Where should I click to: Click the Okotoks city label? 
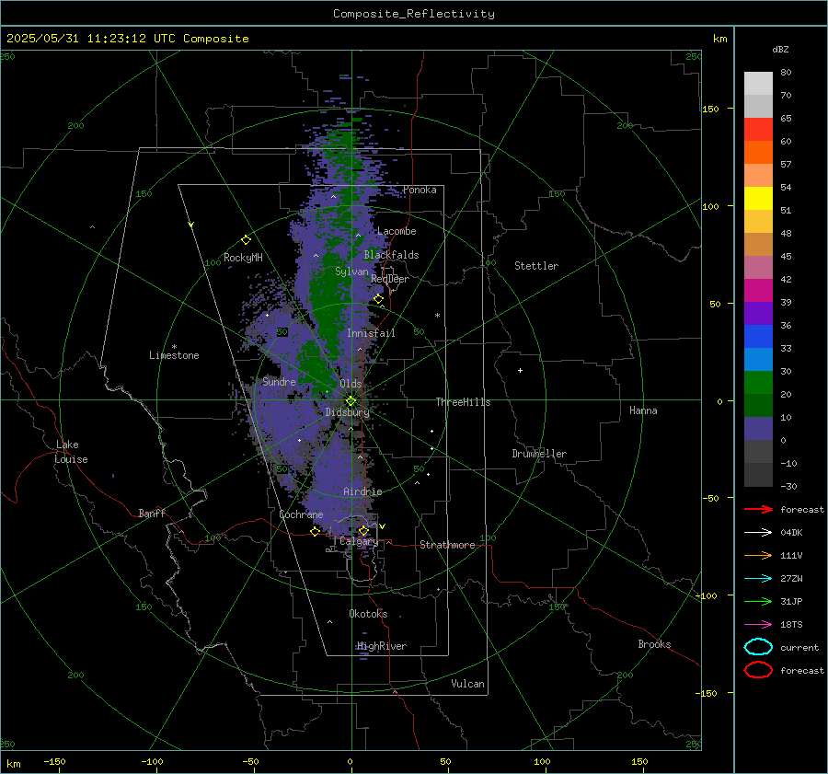coord(368,613)
